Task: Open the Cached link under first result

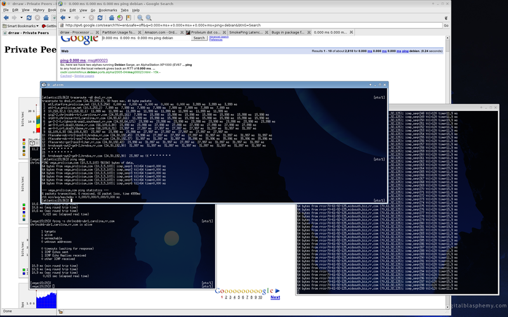Action: pyautogui.click(x=66, y=76)
